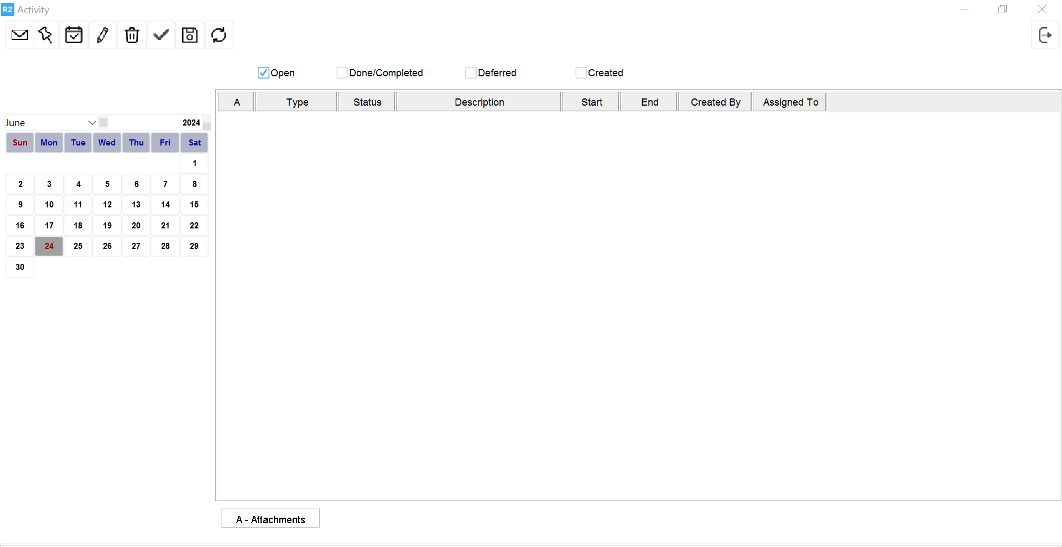The width and height of the screenshot is (1062, 547).
Task: Click the envelope mail icon in toolbar
Action: 20,35
